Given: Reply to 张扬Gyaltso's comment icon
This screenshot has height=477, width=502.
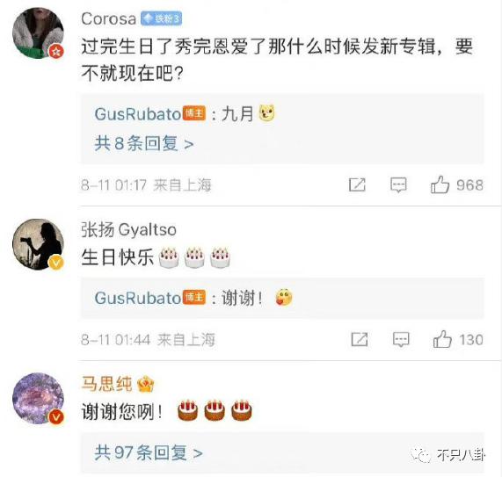Looking at the screenshot, I should [401, 339].
